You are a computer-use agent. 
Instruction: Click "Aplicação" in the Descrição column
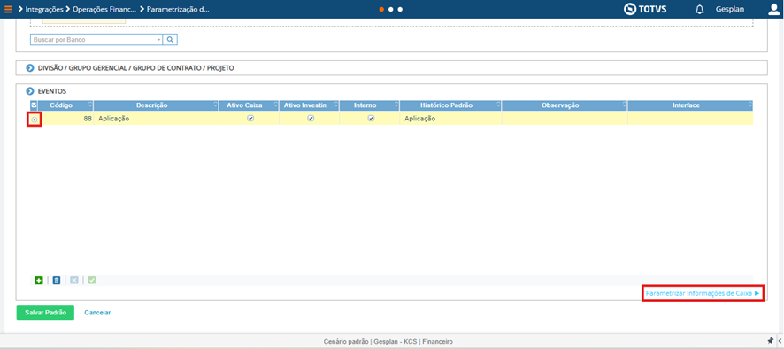pos(114,119)
